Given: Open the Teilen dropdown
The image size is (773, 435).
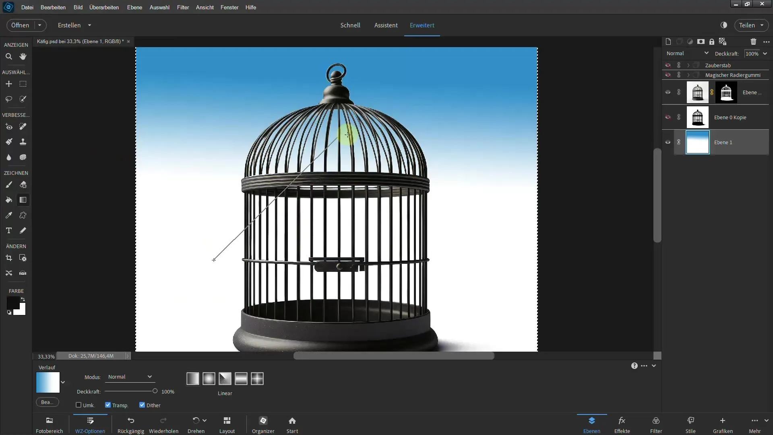Looking at the screenshot, I should [x=762, y=25].
